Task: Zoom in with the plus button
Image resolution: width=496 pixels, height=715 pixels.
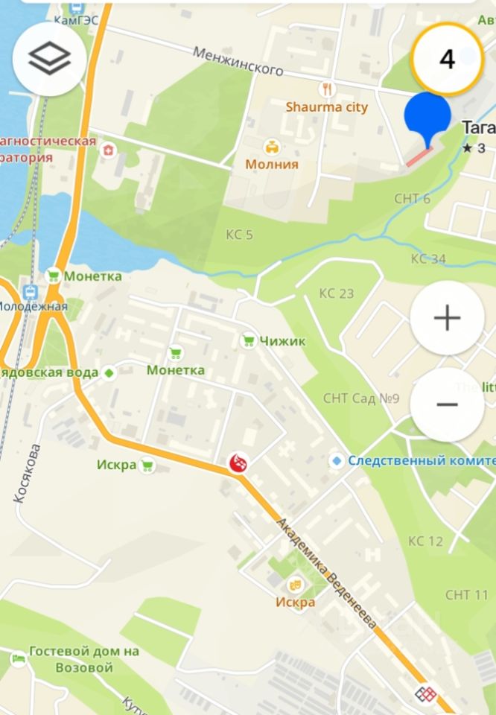Action: click(447, 318)
